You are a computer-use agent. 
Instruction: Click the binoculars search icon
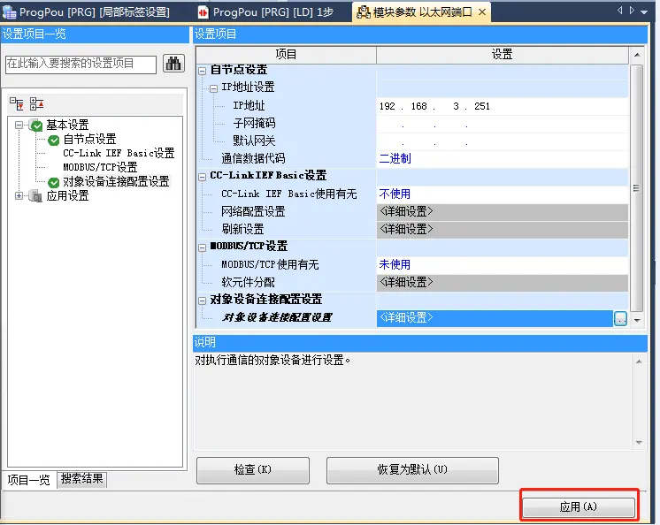[x=173, y=64]
